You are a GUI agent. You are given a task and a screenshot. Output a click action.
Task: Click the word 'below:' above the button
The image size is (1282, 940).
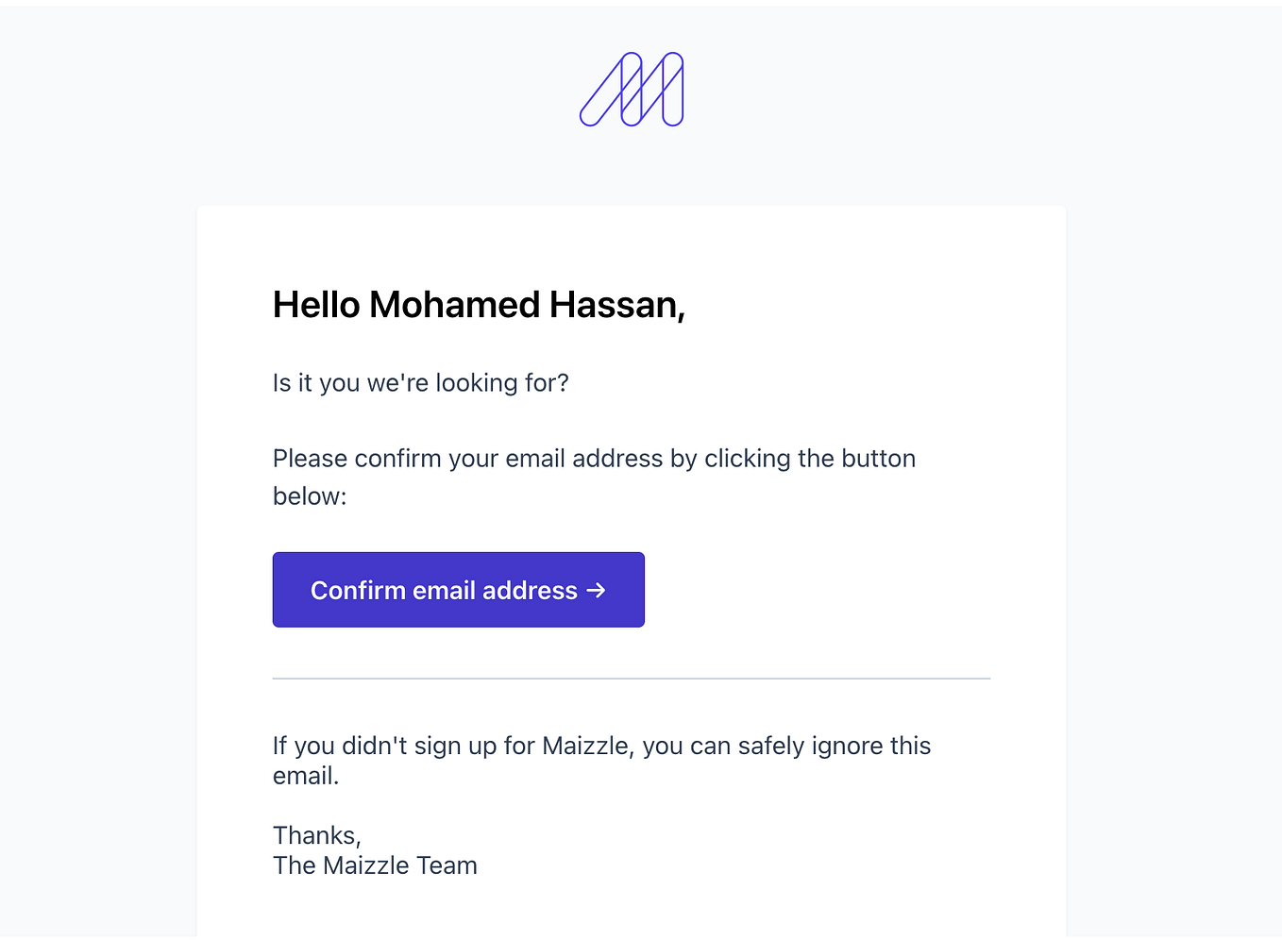tap(310, 496)
